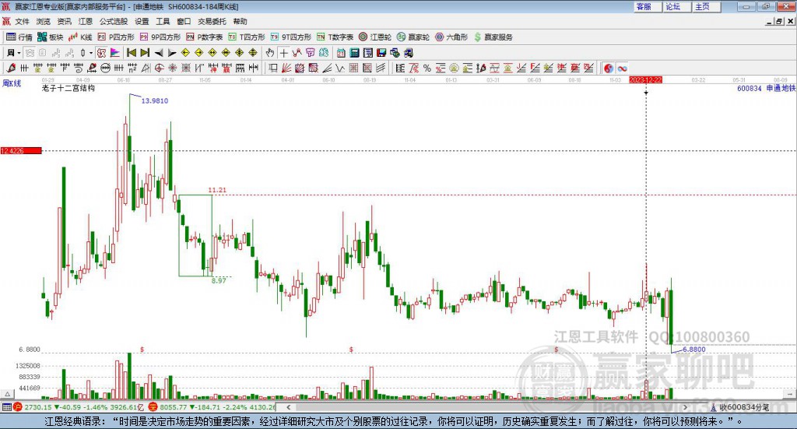Open the 赢家轮 wheel tool
The height and width of the screenshot is (429, 797).
[x=413, y=37]
